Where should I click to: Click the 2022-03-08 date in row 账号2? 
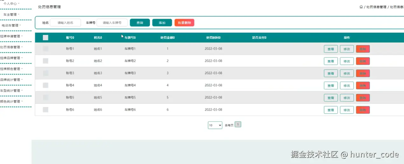pyautogui.click(x=213, y=61)
